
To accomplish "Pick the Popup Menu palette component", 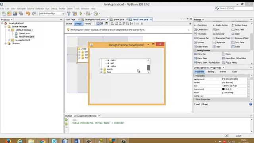I will click(x=229, y=63).
